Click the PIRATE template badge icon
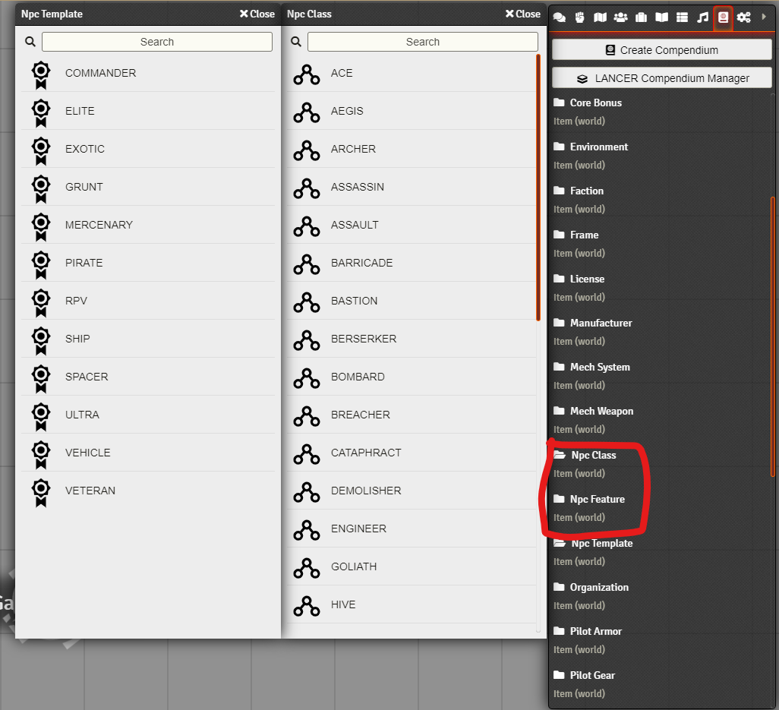The width and height of the screenshot is (779, 710). point(41,265)
